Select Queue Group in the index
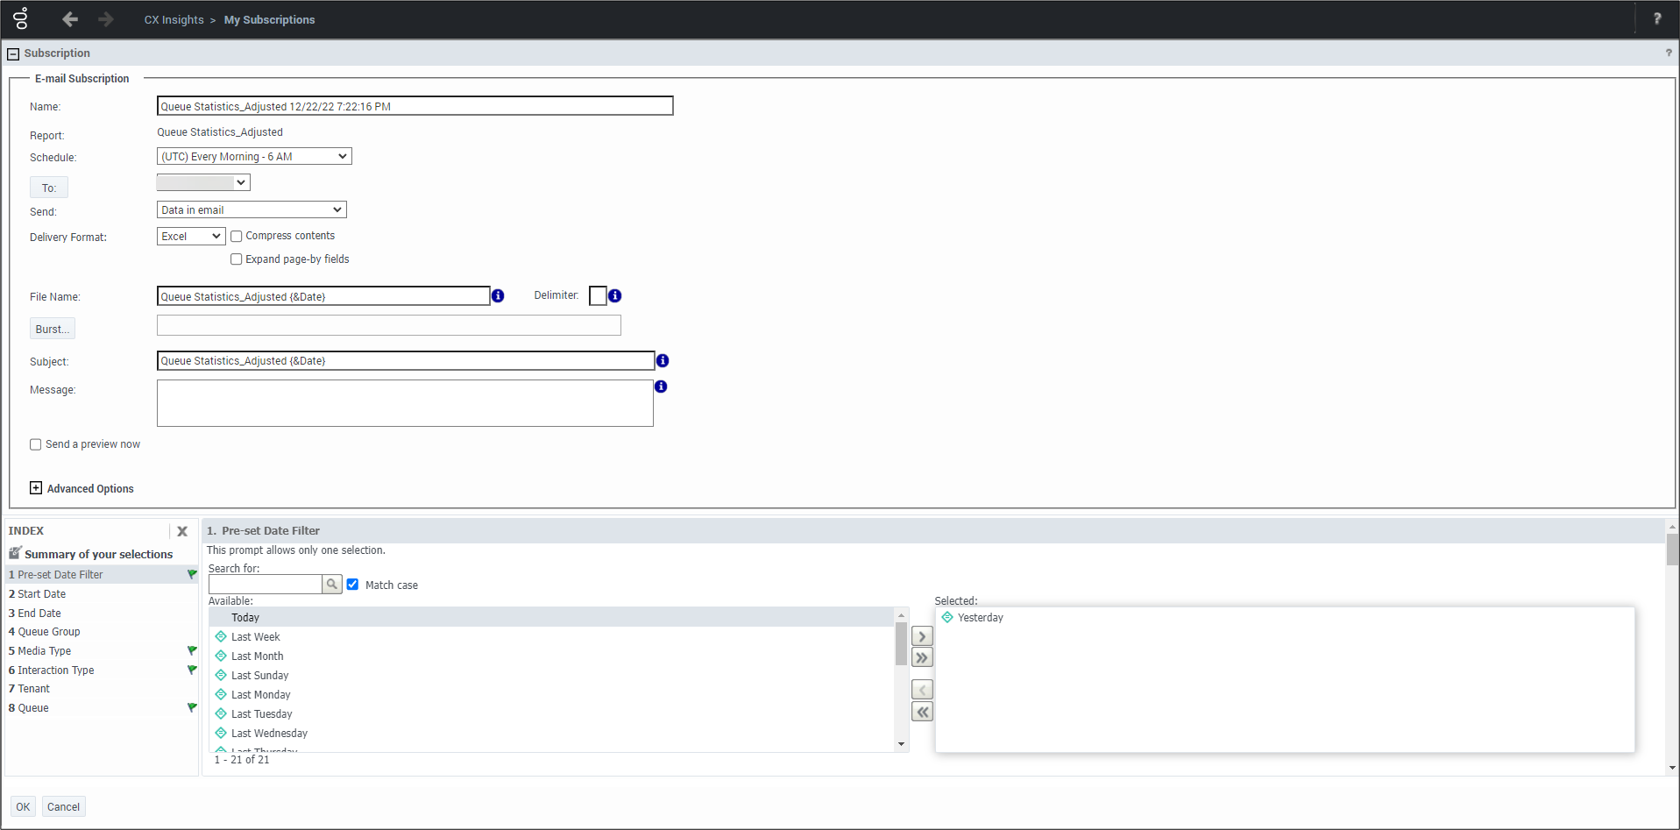 (x=49, y=632)
